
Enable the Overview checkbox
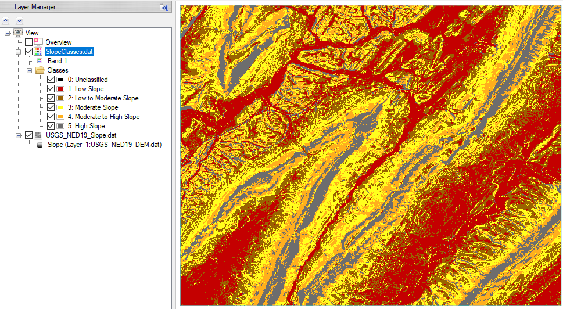pyautogui.click(x=28, y=42)
